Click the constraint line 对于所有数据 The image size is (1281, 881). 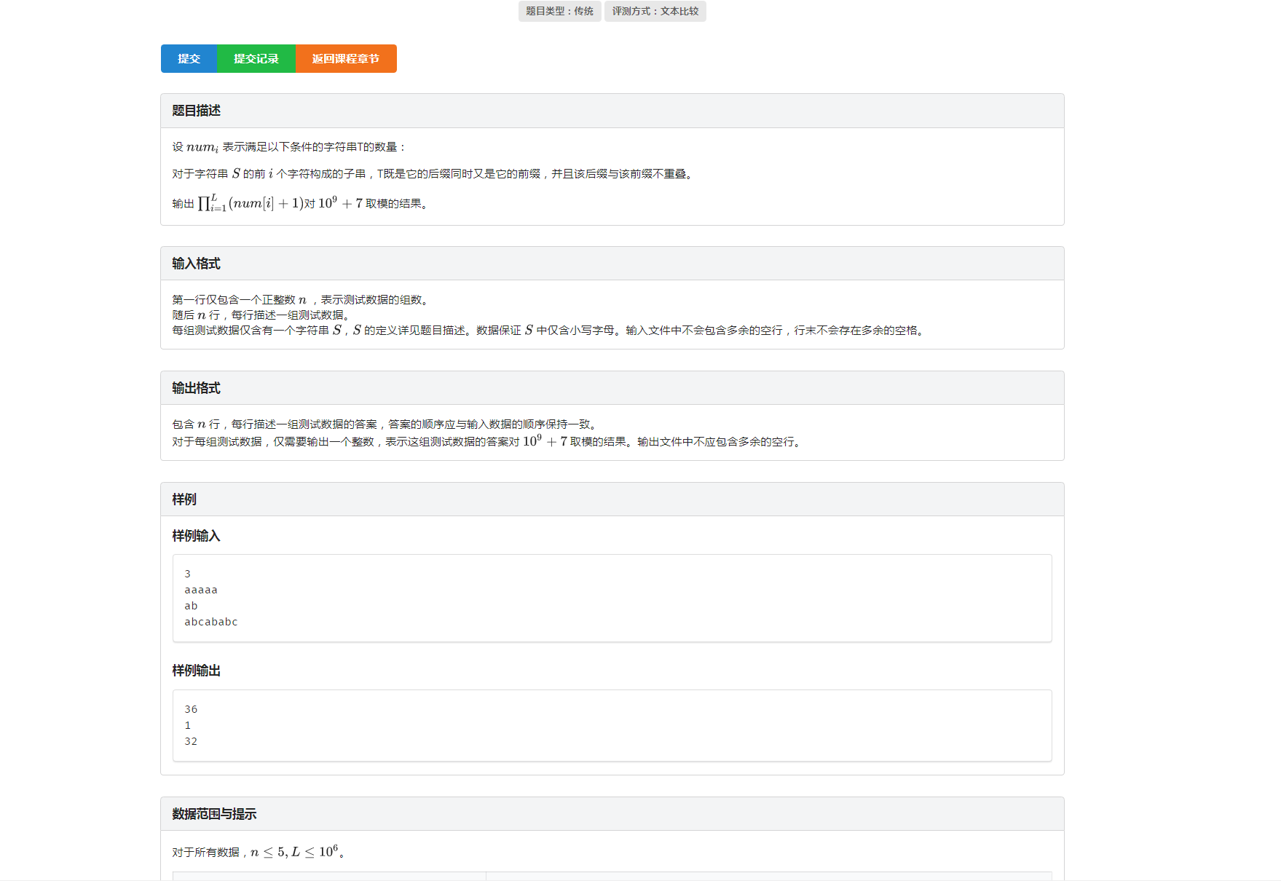tap(259, 852)
